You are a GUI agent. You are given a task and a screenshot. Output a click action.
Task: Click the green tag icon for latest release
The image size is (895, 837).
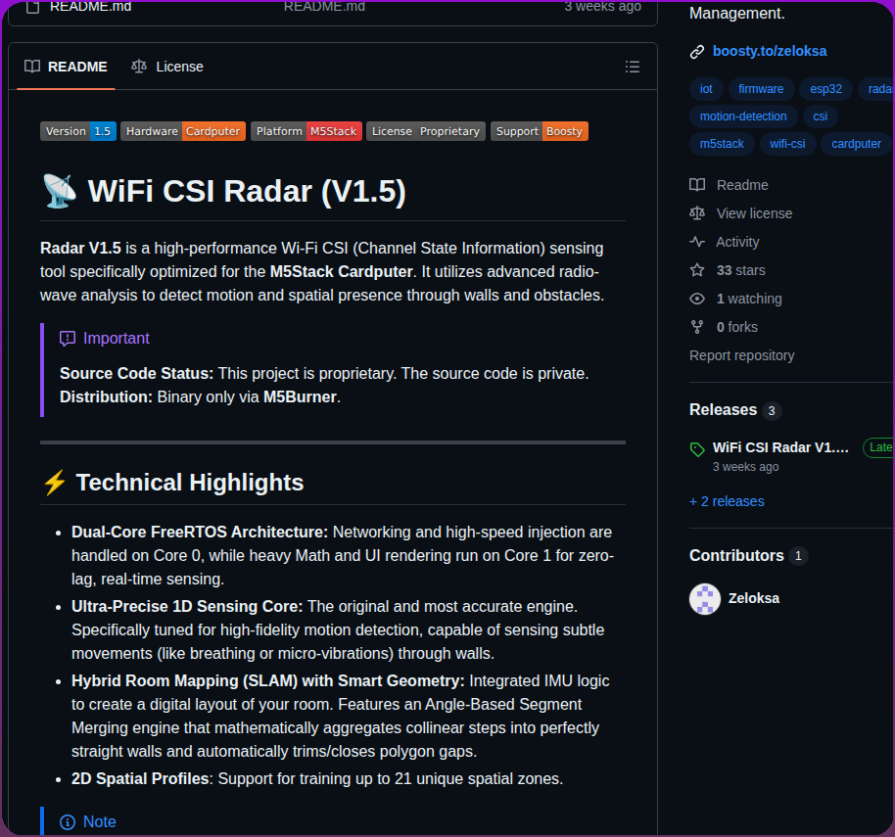697,449
